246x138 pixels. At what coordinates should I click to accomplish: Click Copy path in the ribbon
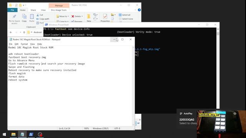(43, 19)
